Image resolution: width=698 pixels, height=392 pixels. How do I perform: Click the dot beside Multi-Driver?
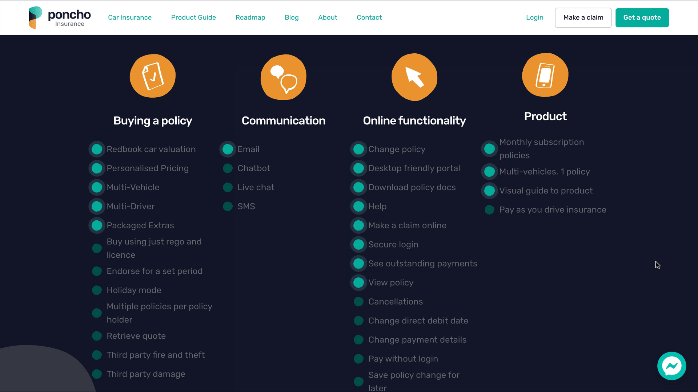click(x=97, y=207)
